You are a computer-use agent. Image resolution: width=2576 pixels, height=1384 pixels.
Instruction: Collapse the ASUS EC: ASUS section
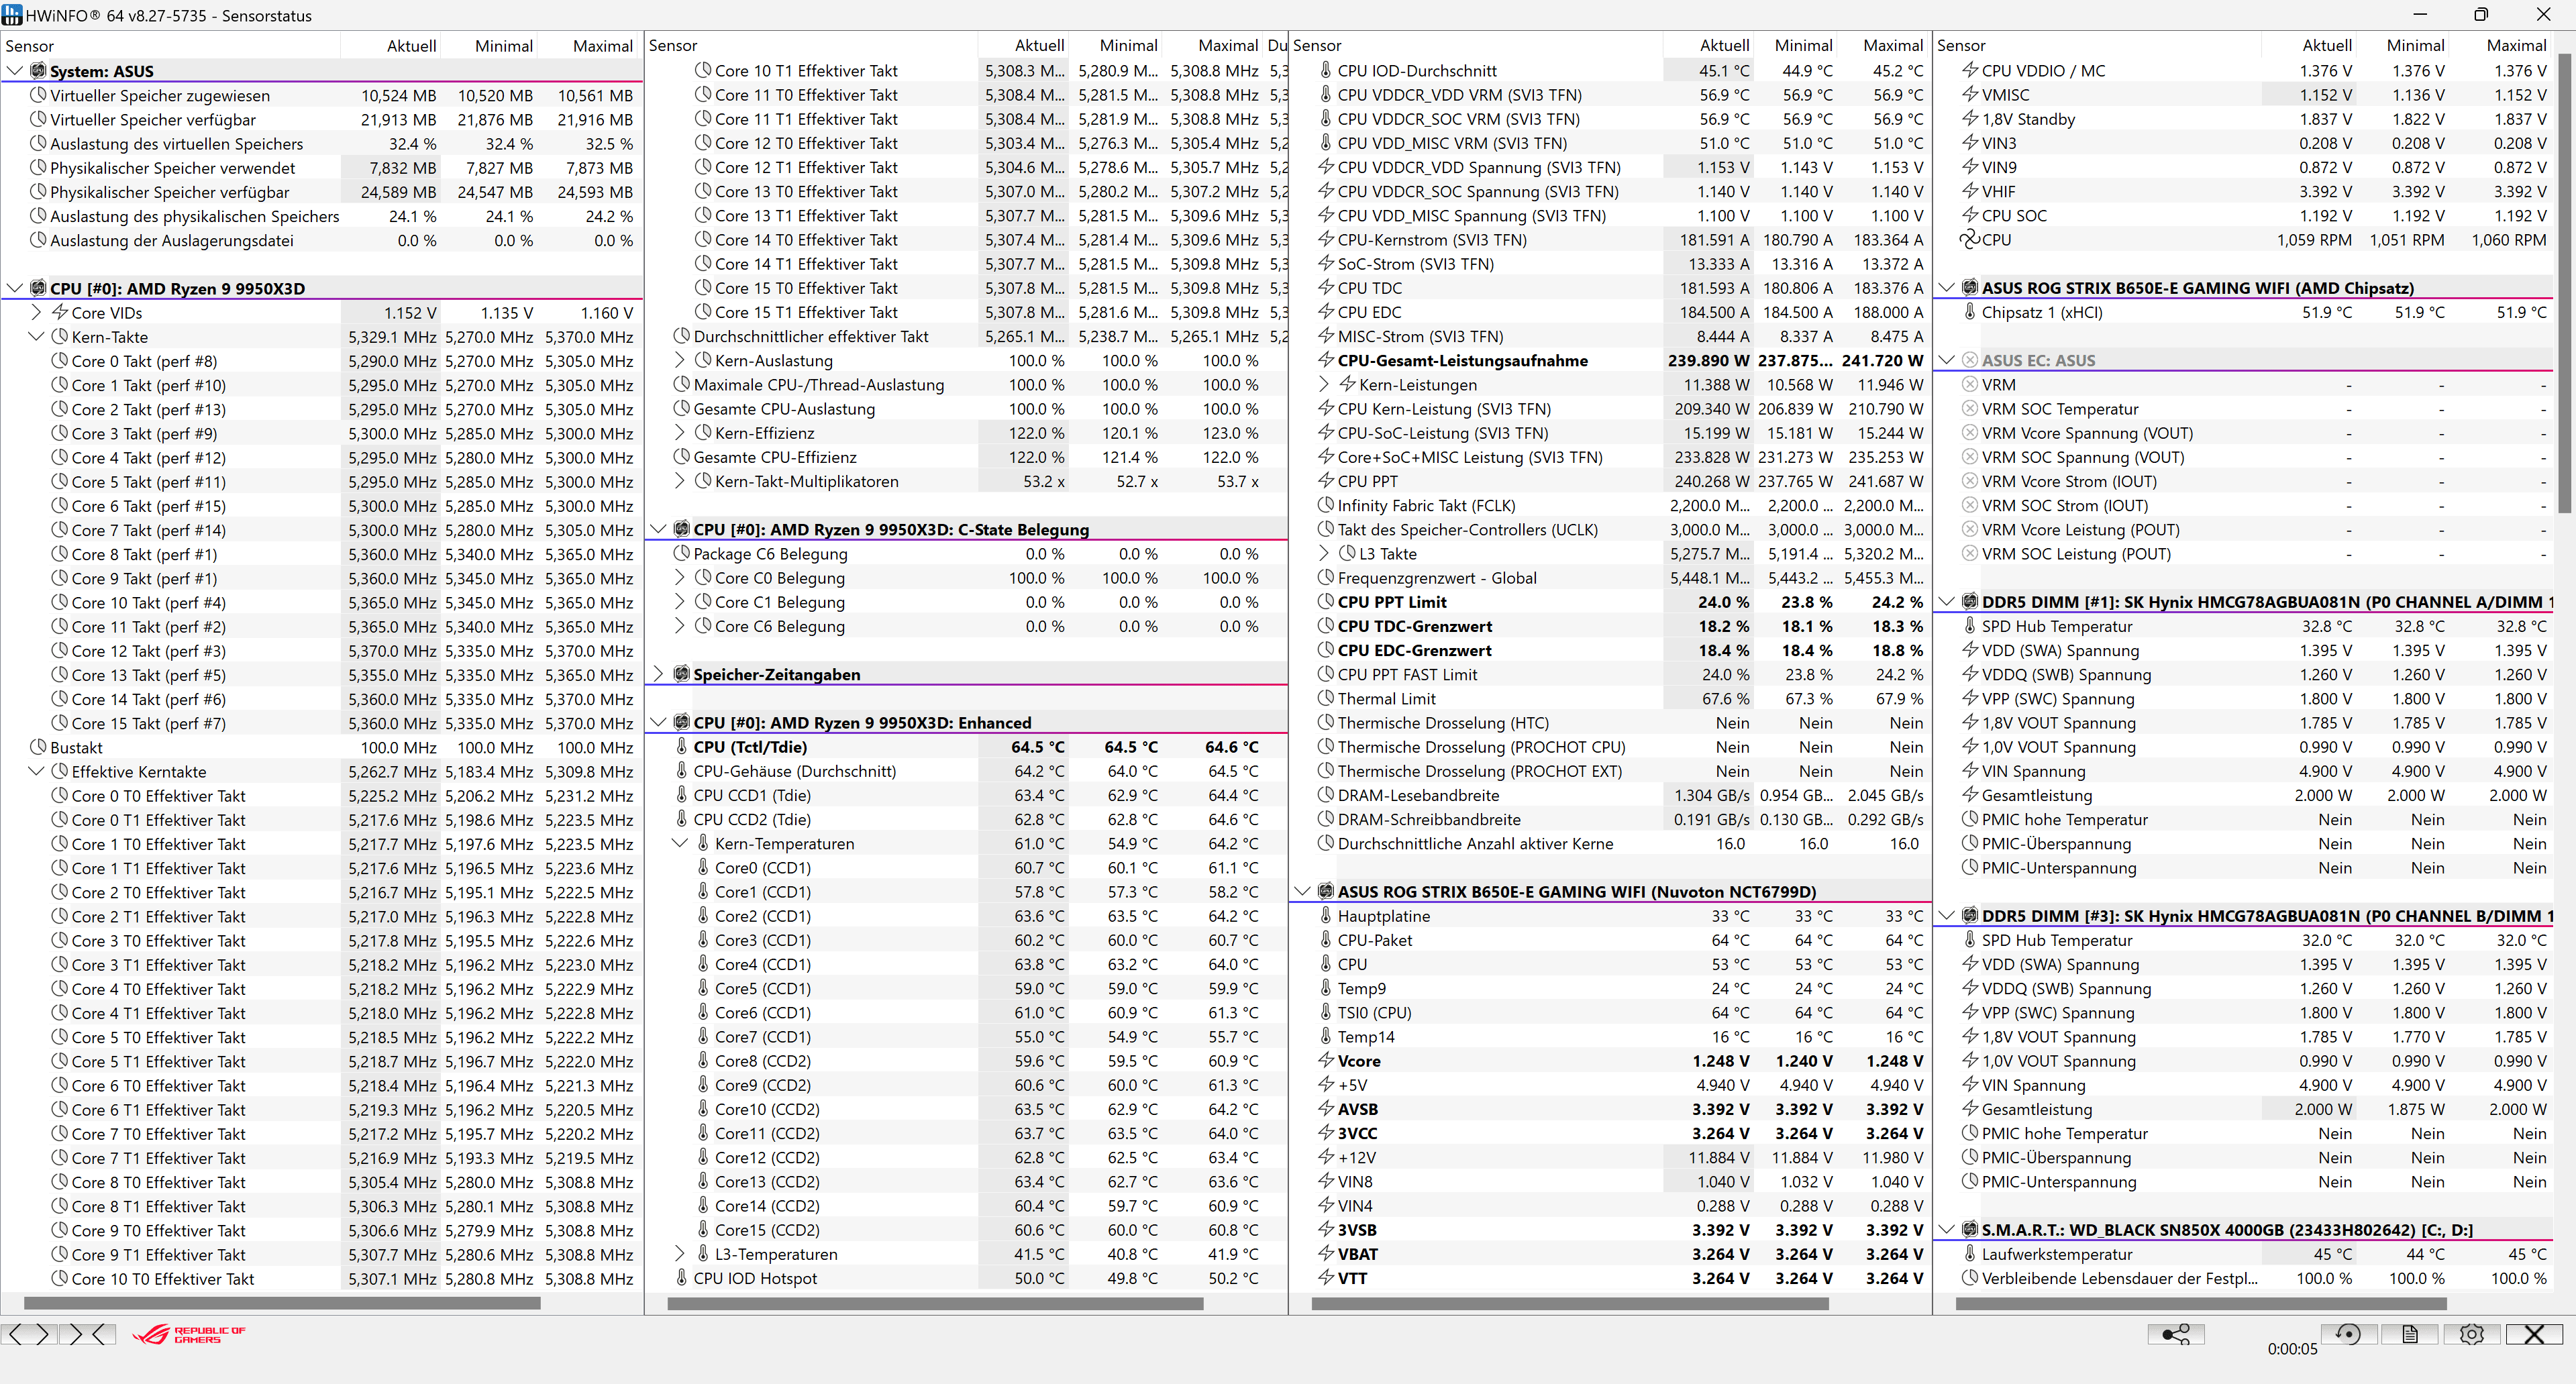[x=1946, y=360]
